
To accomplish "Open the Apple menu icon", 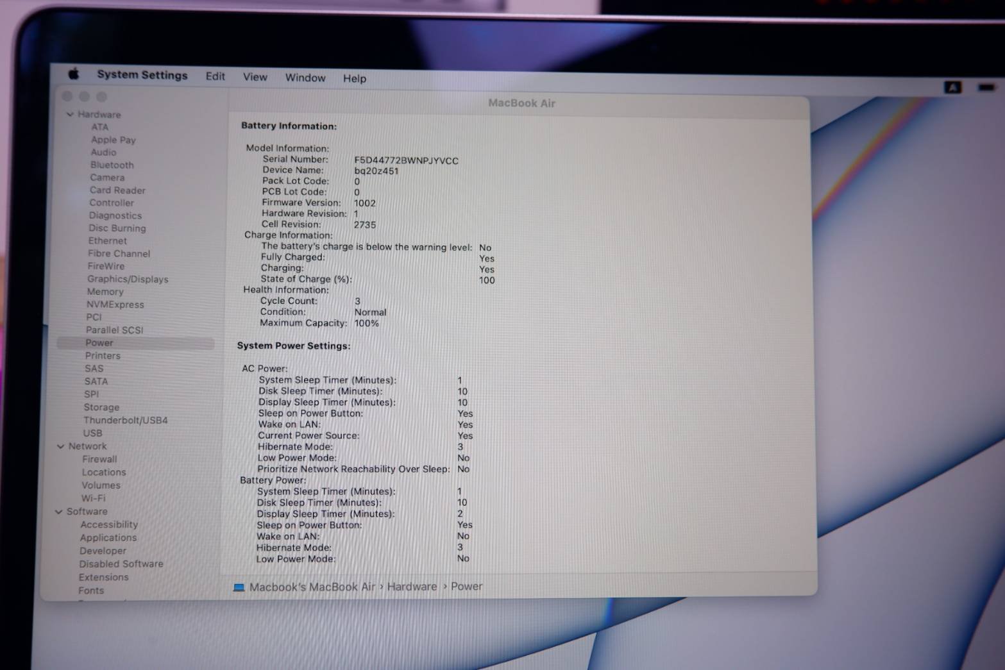I will click(x=74, y=74).
